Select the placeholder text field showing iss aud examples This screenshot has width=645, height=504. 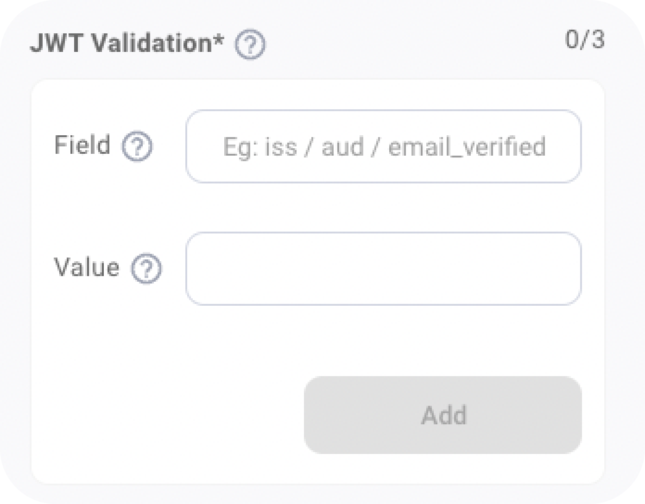pos(384,146)
